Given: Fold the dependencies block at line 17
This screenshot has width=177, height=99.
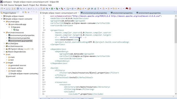Looking at the screenshot, I should point(45,49).
